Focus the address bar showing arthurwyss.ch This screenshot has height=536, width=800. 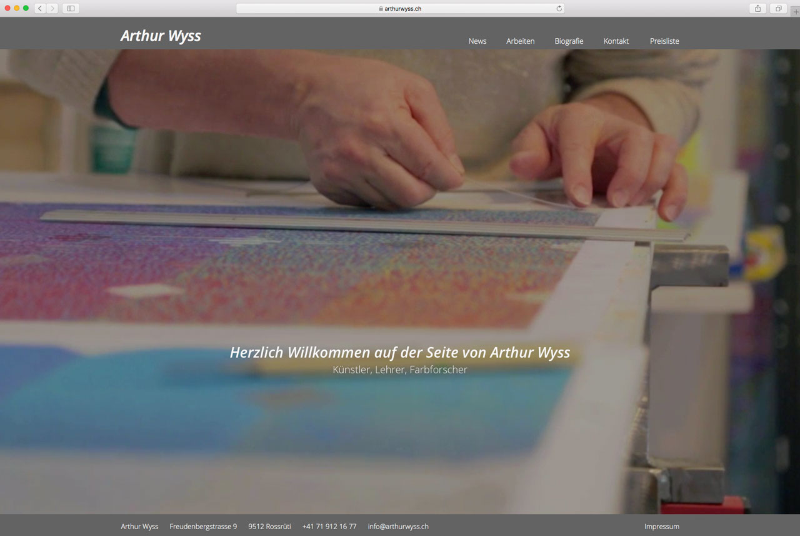[400, 9]
